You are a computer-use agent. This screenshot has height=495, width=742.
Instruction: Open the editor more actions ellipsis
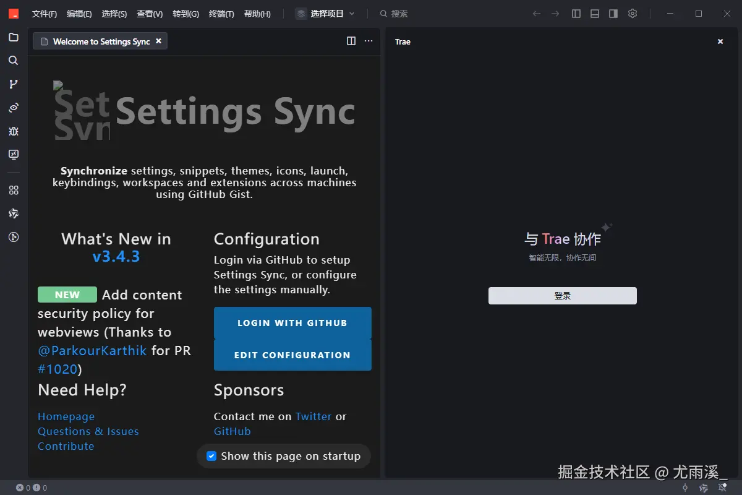tap(369, 41)
